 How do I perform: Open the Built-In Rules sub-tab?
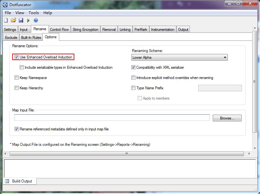click(31, 37)
